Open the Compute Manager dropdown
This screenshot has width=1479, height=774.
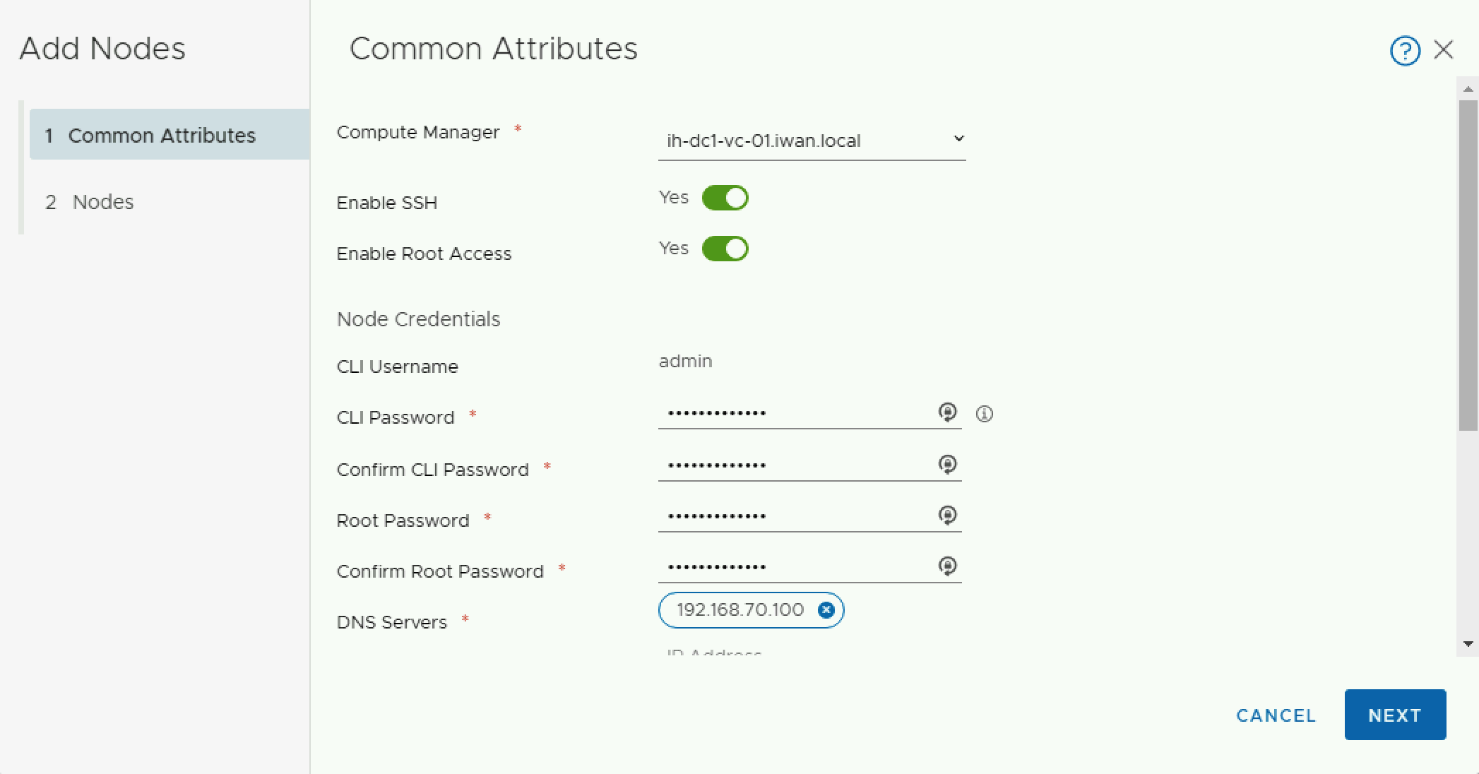811,141
